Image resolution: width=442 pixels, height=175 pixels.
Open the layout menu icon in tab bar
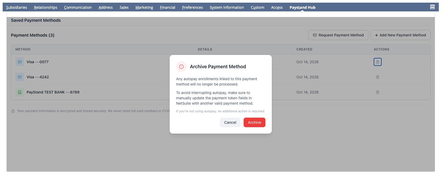tap(432, 7)
